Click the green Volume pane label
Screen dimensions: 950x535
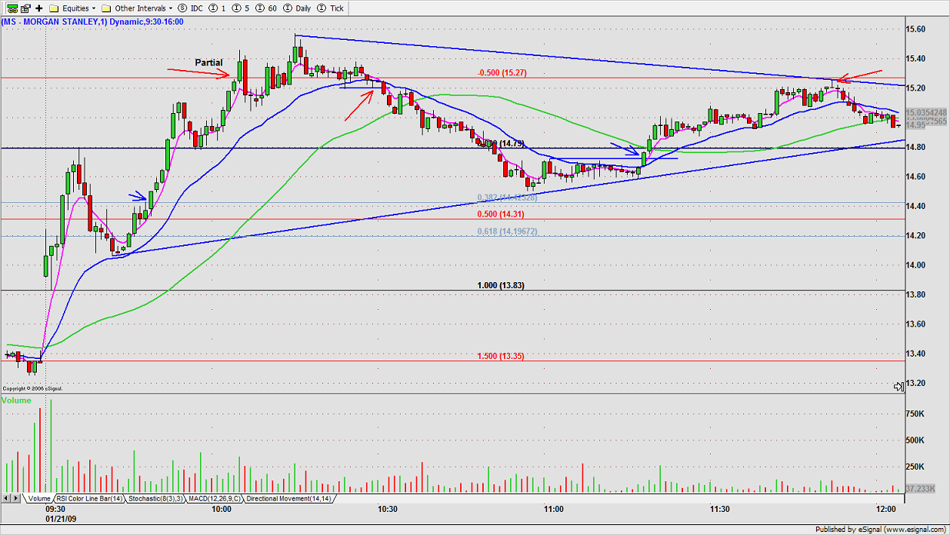16,400
